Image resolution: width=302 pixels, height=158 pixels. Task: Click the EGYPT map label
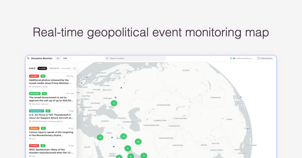click(87, 147)
